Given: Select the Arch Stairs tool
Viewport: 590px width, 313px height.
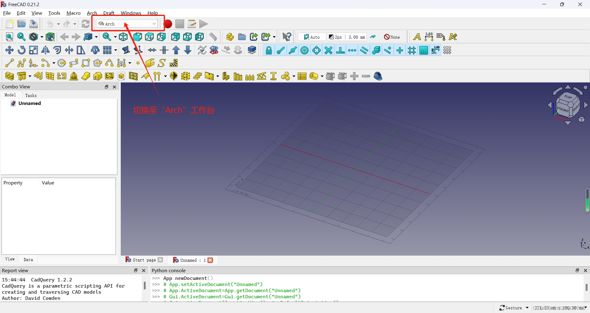Looking at the screenshot, I should coord(198,76).
